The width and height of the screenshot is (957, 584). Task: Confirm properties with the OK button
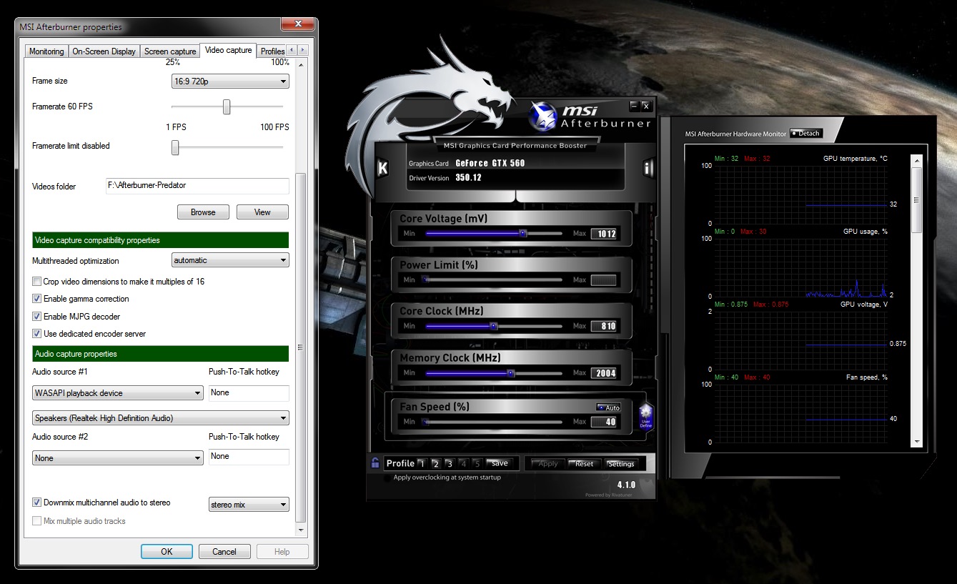click(167, 551)
